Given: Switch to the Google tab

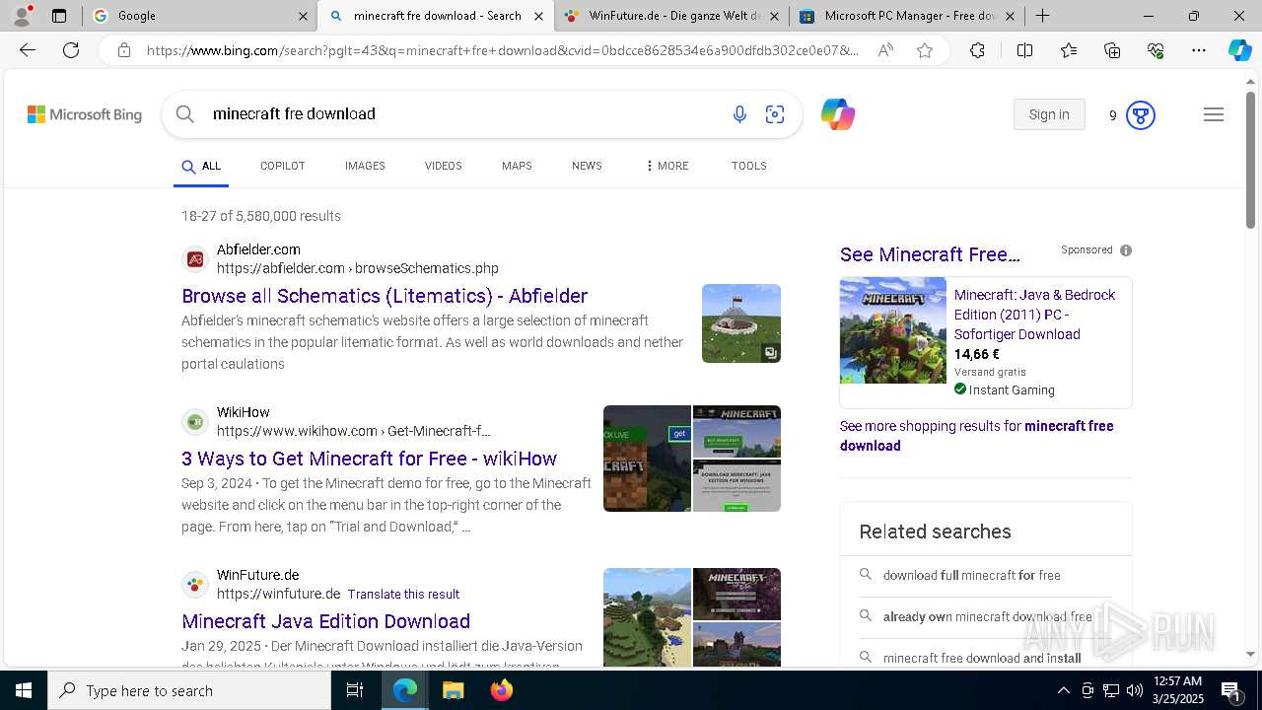Looking at the screenshot, I should pos(199,16).
